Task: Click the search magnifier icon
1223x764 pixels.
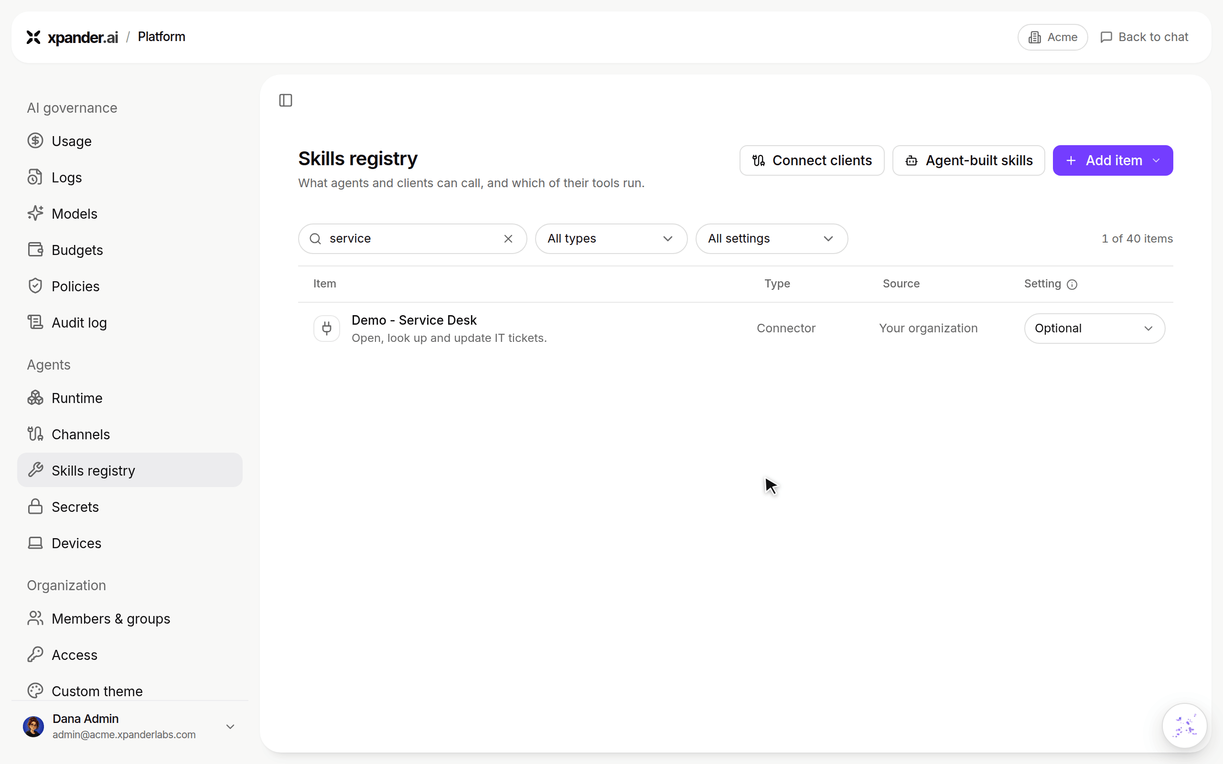Action: pyautogui.click(x=315, y=238)
